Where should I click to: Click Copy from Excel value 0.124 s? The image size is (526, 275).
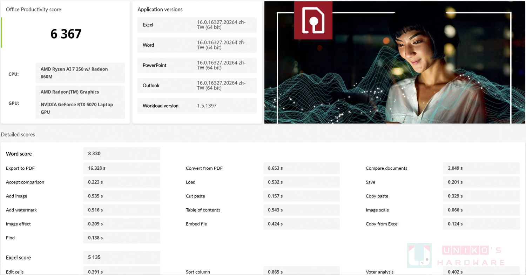coord(481,224)
